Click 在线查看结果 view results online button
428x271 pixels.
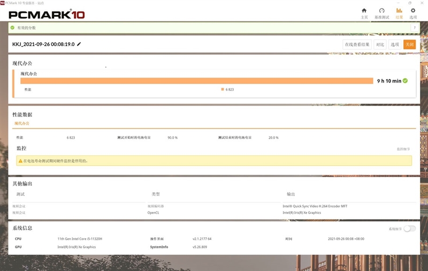(357, 44)
